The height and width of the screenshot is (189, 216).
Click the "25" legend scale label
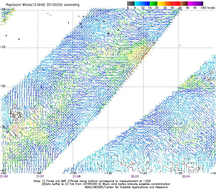(x=165, y=8)
